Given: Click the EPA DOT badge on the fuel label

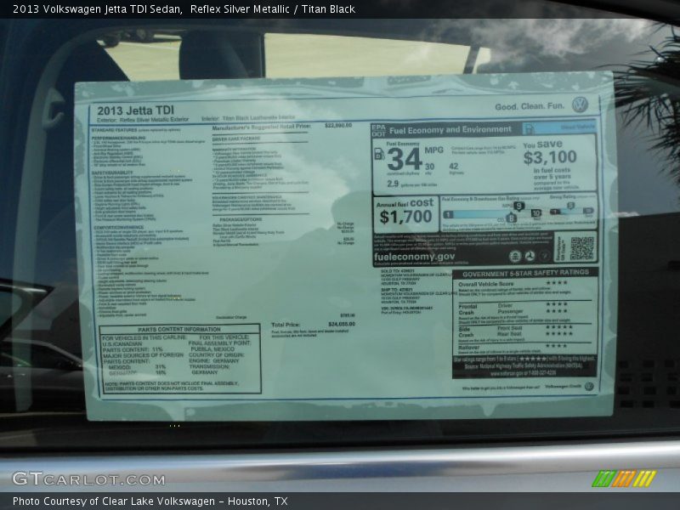Looking at the screenshot, I should (378, 130).
